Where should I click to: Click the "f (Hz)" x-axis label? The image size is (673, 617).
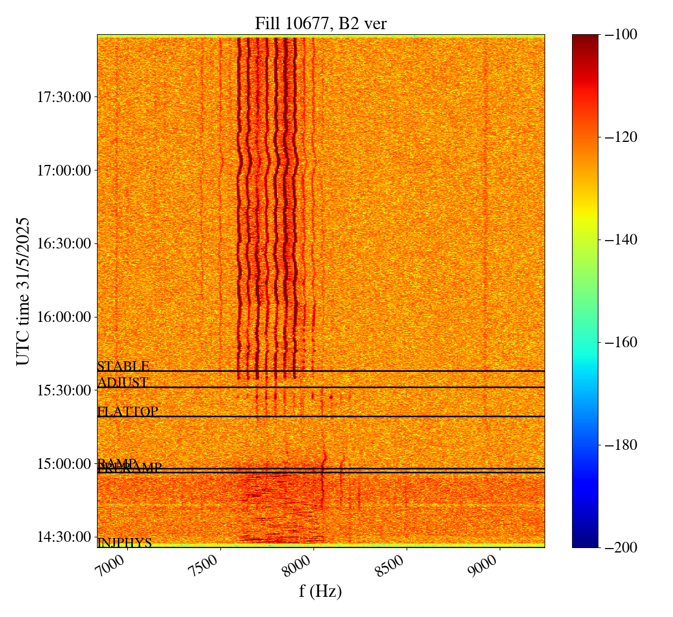click(x=320, y=591)
